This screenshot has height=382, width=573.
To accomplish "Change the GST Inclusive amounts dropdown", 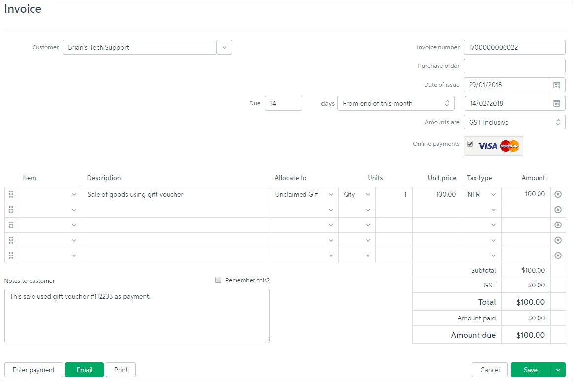I will click(514, 122).
